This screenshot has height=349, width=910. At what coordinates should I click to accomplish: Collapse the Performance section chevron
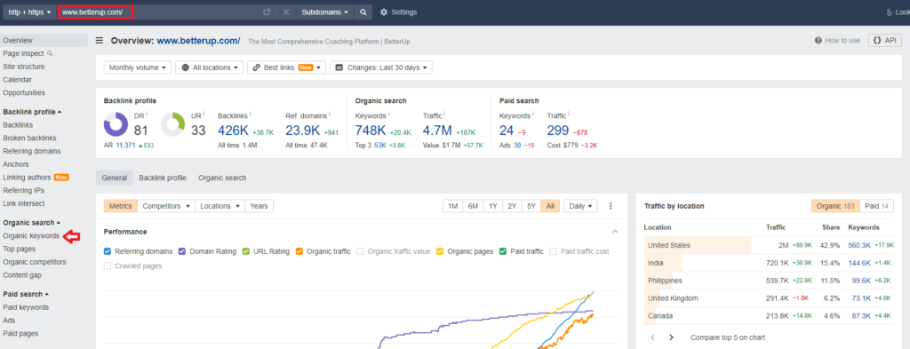point(615,232)
